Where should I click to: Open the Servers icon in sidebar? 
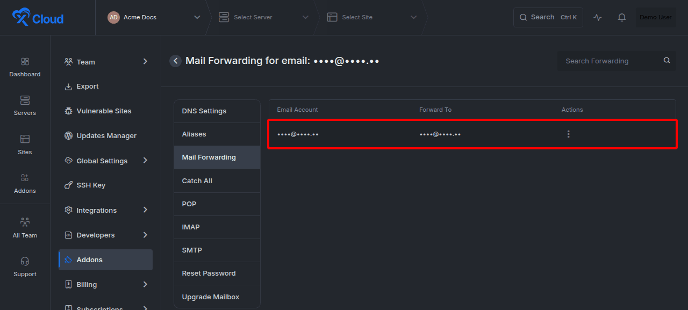click(25, 100)
